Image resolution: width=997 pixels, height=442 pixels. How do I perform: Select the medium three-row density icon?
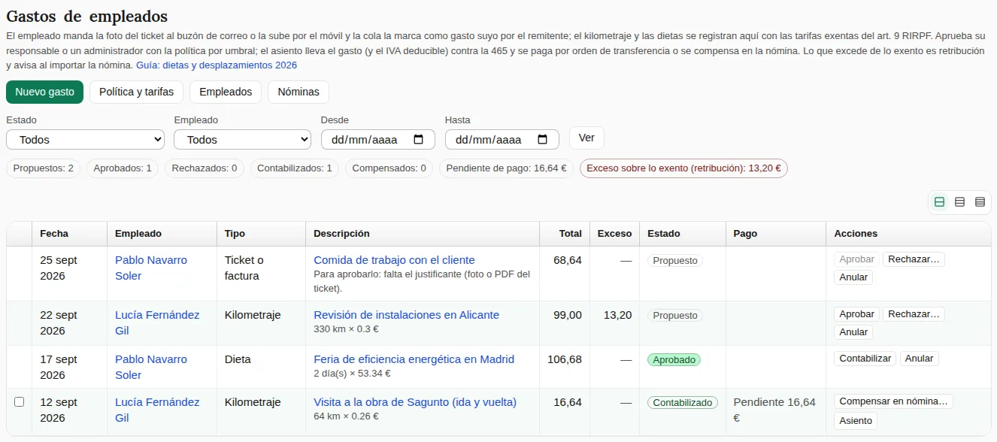coord(959,202)
